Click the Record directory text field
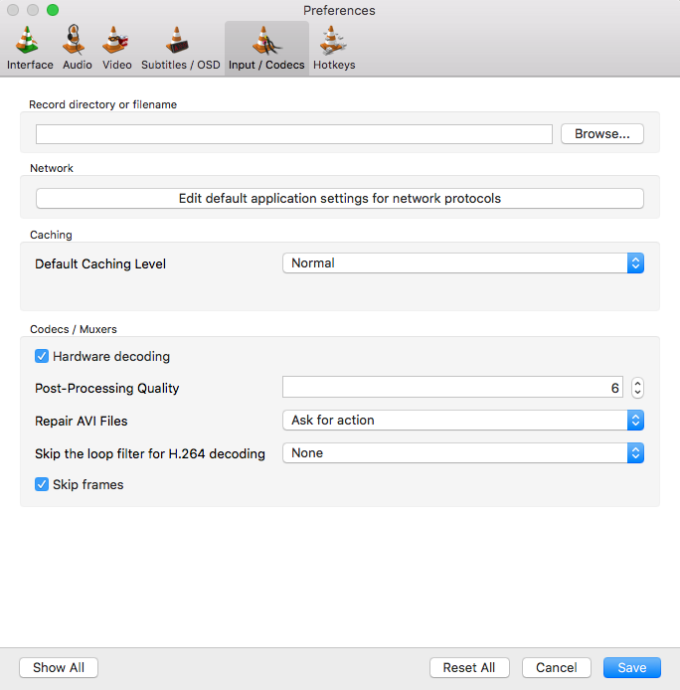 click(x=294, y=134)
